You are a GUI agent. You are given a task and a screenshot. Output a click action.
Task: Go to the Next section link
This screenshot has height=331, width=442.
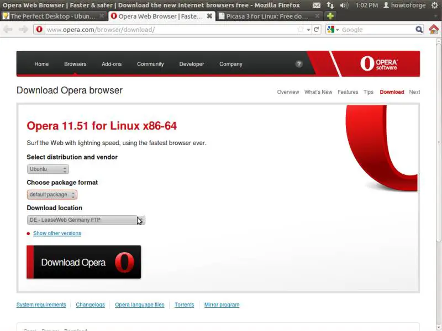tap(414, 92)
